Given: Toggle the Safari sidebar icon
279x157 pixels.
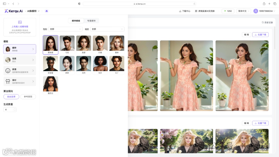Looking at the screenshot, I should coord(4,4).
